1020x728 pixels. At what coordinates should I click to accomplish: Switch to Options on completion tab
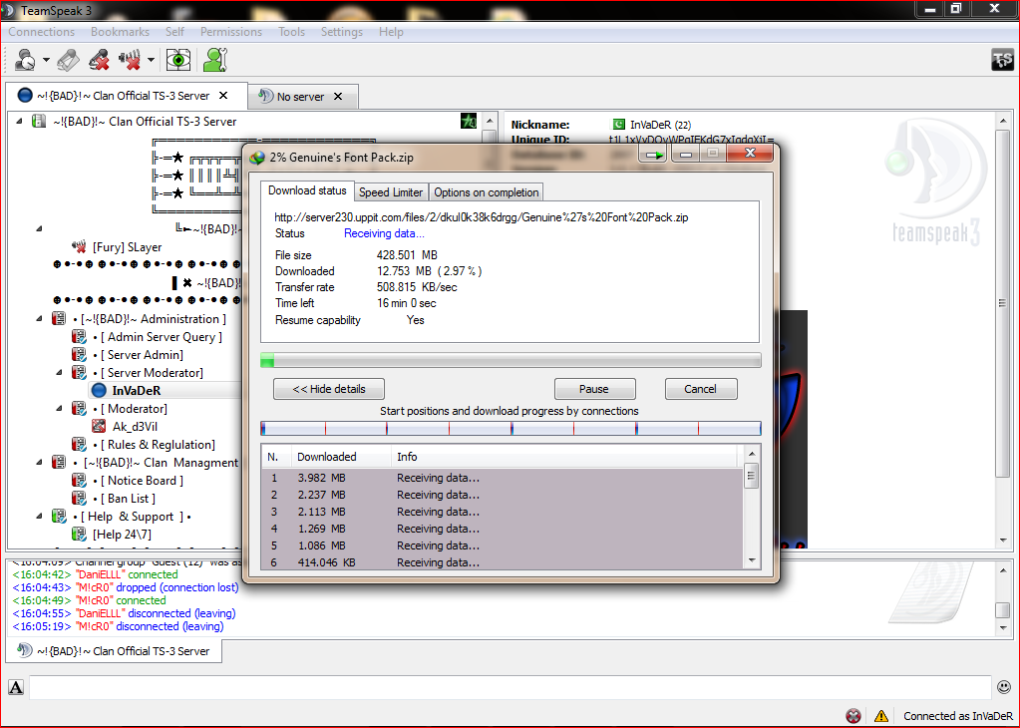(x=486, y=191)
